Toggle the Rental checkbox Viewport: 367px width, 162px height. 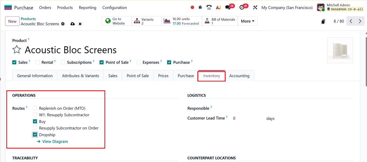38,62
